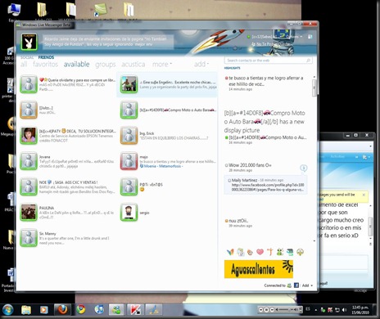The height and width of the screenshot is (319, 380).
Task: Open Windows Media Player from the taskbar
Action: [43, 310]
